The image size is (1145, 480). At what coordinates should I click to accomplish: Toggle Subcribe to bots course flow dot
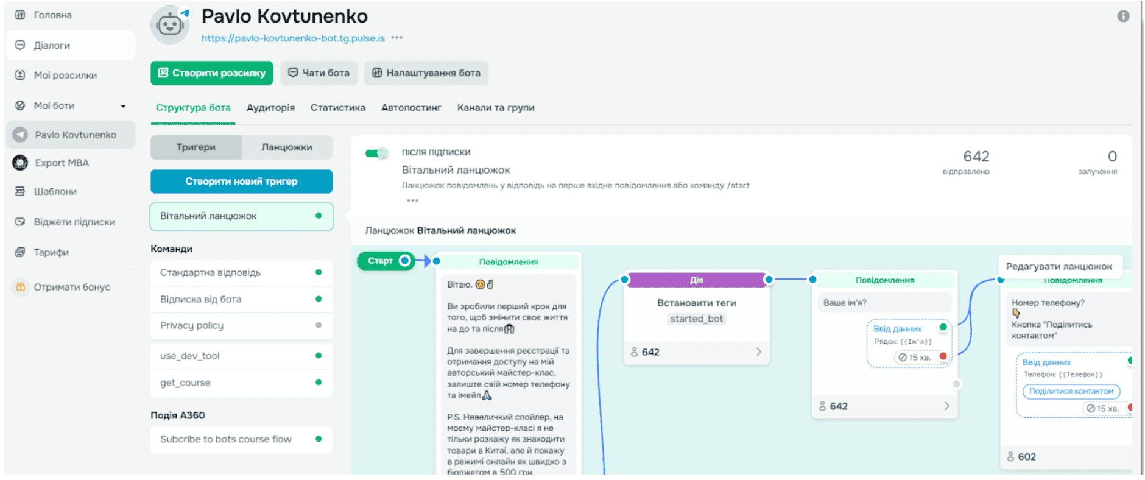(319, 439)
